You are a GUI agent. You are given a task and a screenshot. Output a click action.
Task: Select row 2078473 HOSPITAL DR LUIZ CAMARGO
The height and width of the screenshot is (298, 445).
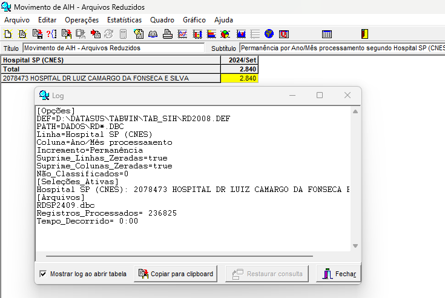pos(111,78)
